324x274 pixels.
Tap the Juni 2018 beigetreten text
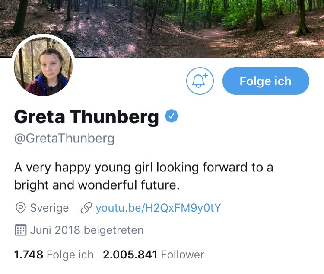(x=87, y=230)
